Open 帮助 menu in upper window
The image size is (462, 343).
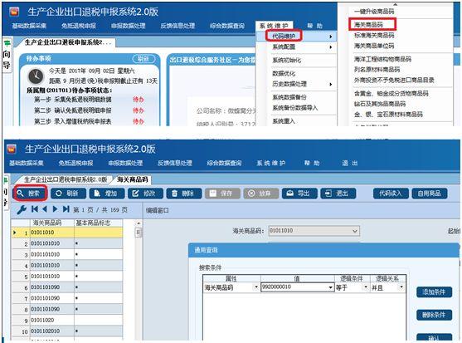click(314, 26)
